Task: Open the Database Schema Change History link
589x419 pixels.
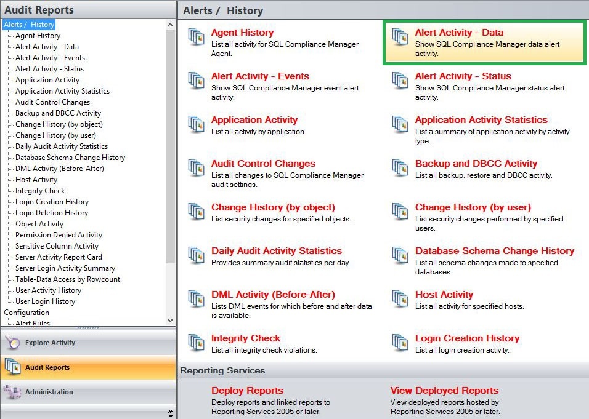Action: pos(495,251)
